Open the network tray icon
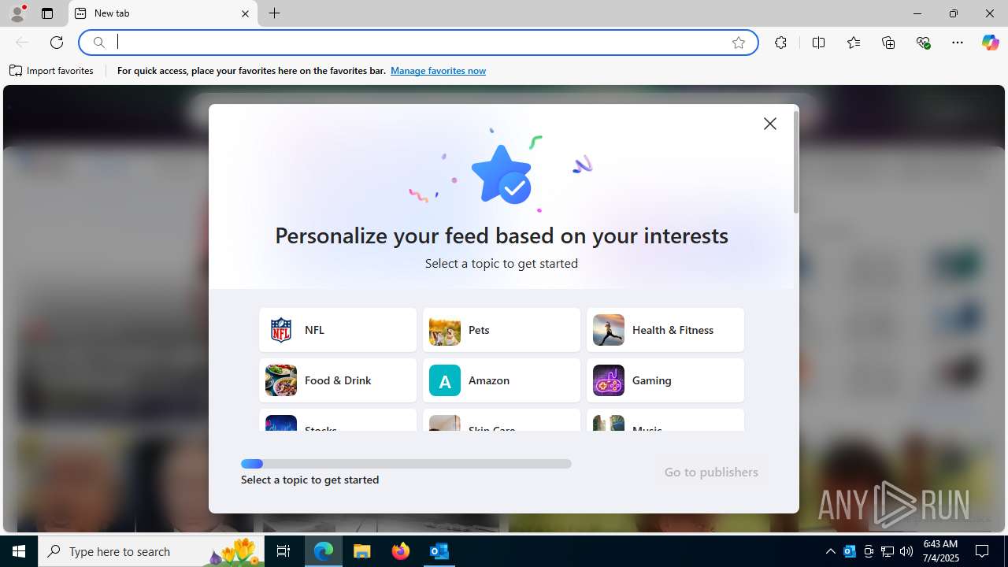Viewport: 1008px width, 567px height. [888, 551]
